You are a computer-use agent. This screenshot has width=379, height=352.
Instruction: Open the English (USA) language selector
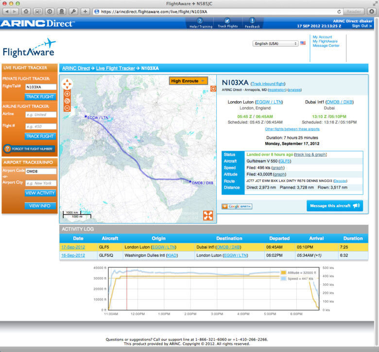point(276,43)
